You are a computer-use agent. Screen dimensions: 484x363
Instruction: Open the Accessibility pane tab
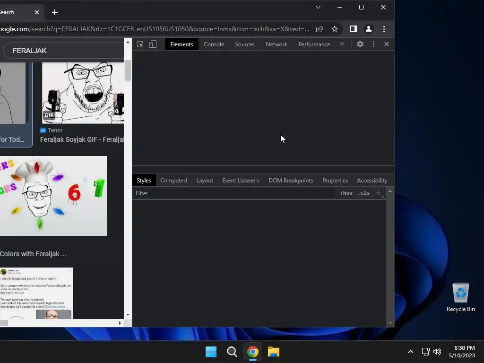[x=372, y=181]
